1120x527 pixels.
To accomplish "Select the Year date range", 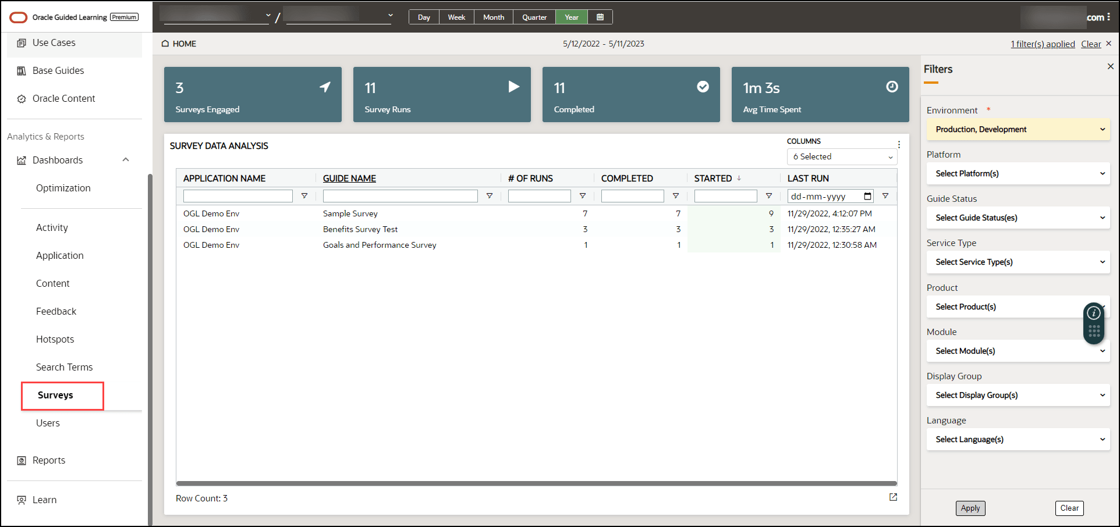I will coord(572,17).
